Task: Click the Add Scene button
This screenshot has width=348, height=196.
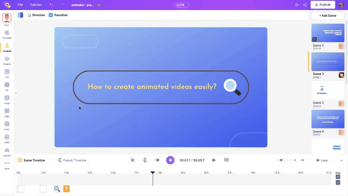Action: [328, 15]
